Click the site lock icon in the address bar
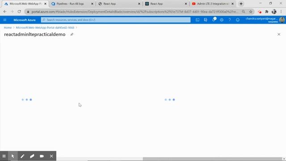The width and height of the screenshot is (286, 161). click(28, 12)
